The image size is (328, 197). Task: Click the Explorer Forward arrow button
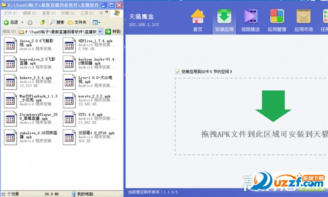click(30, 22)
